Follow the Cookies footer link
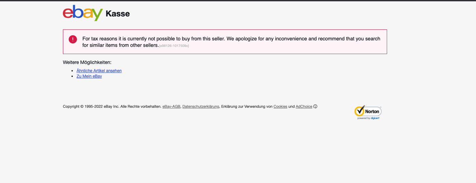The width and height of the screenshot is (476, 183). [x=280, y=106]
